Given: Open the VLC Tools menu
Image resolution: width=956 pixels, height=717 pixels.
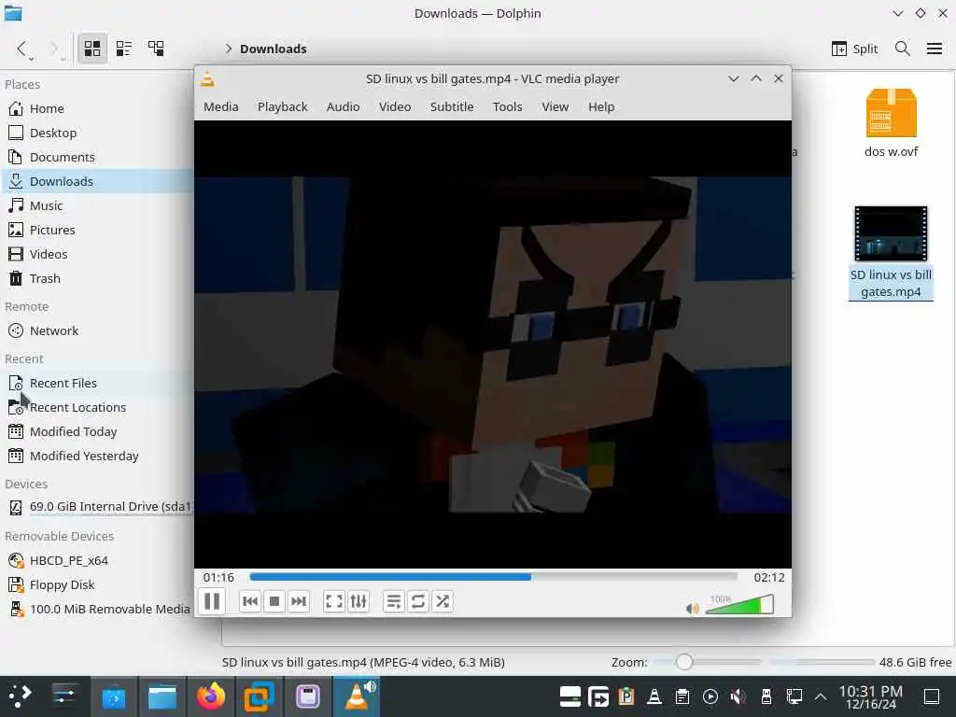Looking at the screenshot, I should click(x=507, y=106).
